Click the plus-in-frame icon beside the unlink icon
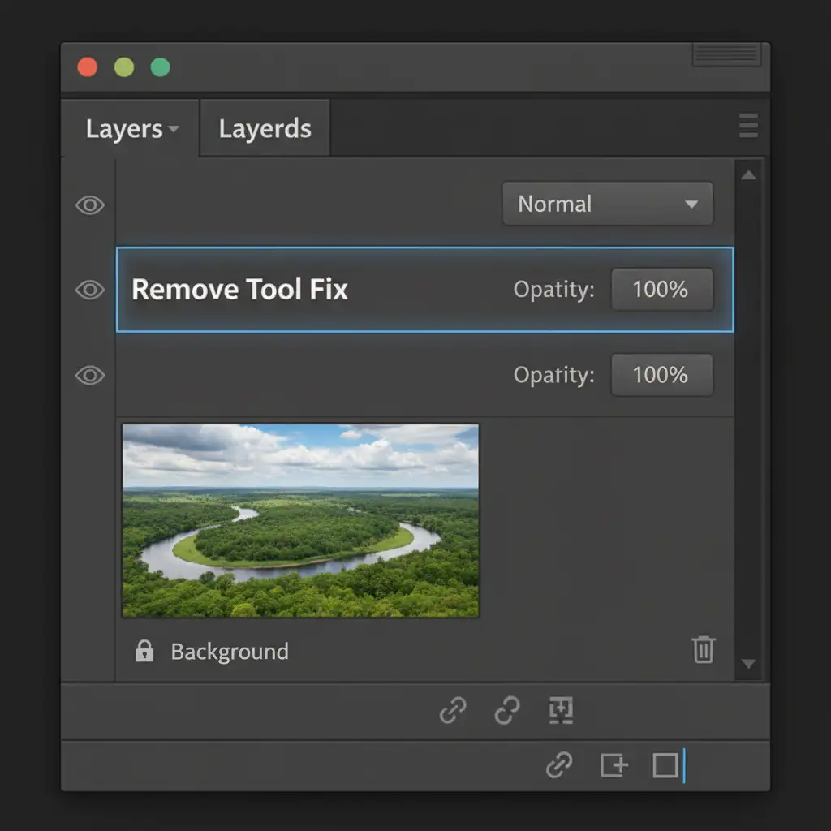The image size is (831, 831). 561,711
